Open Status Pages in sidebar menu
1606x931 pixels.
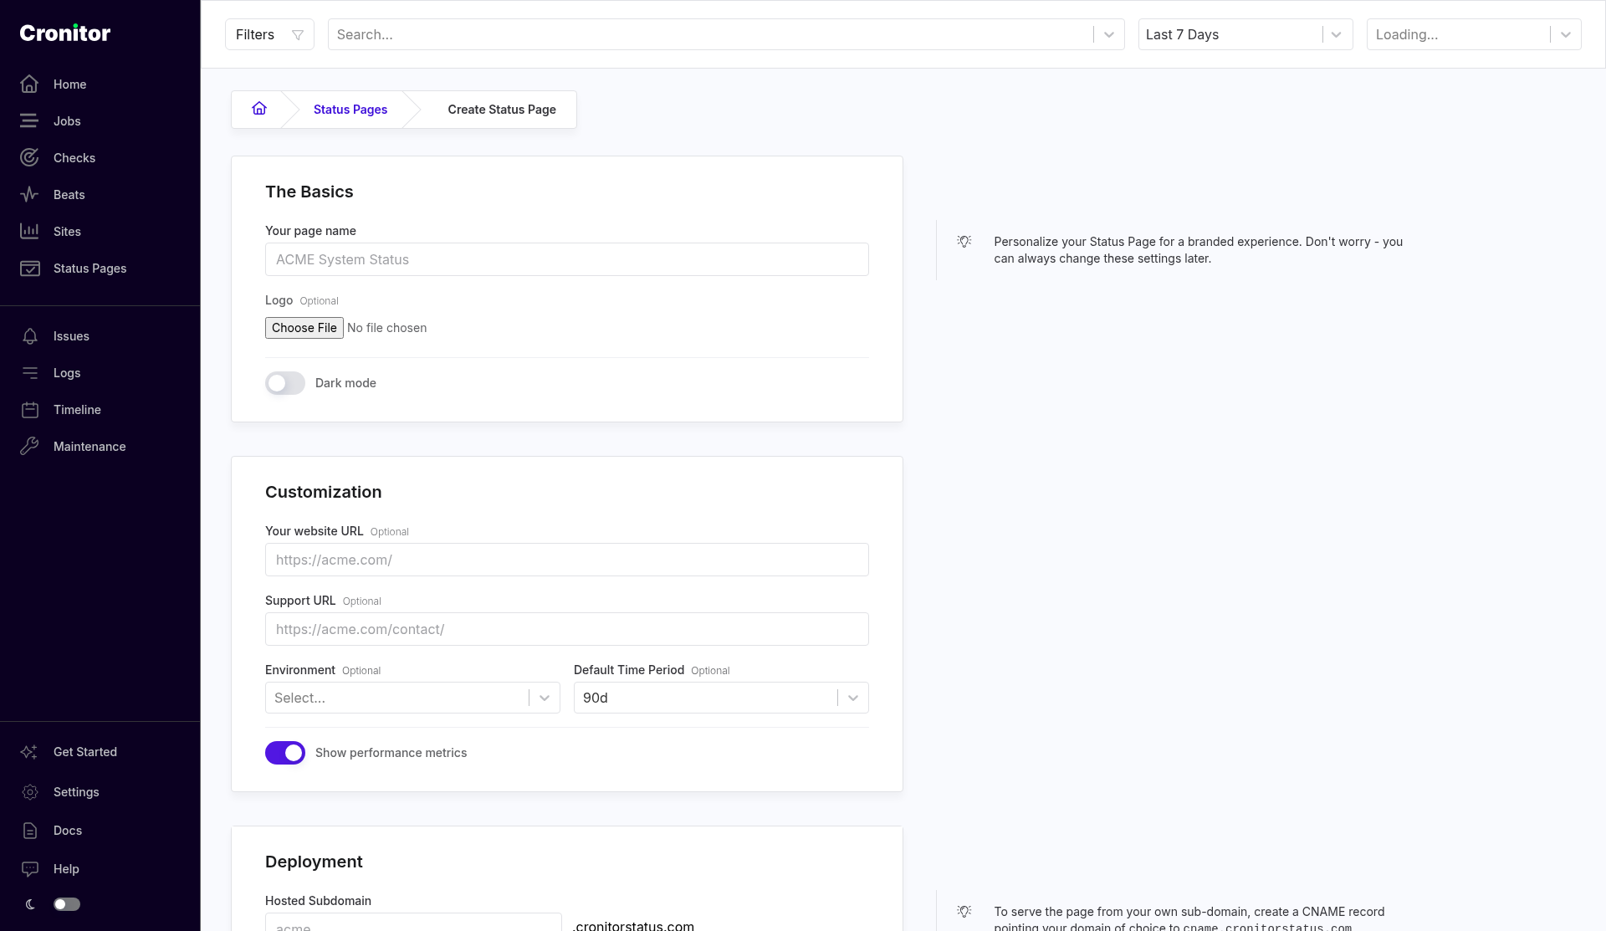[90, 269]
